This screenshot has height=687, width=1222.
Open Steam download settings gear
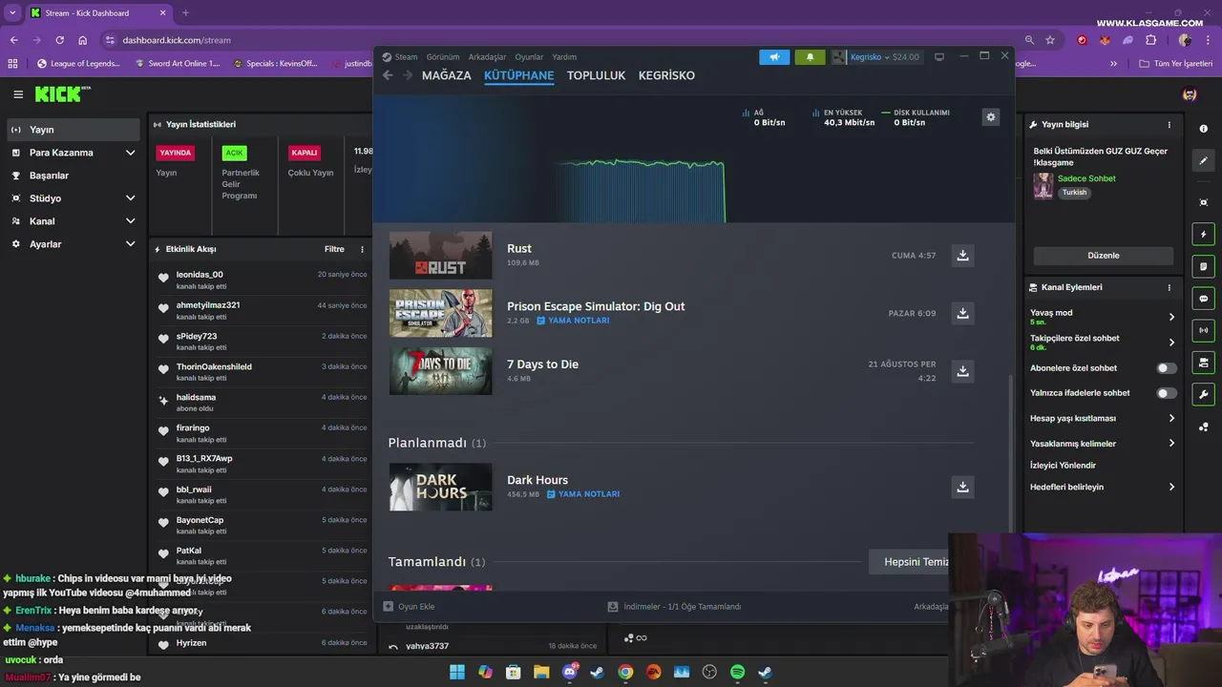(990, 117)
